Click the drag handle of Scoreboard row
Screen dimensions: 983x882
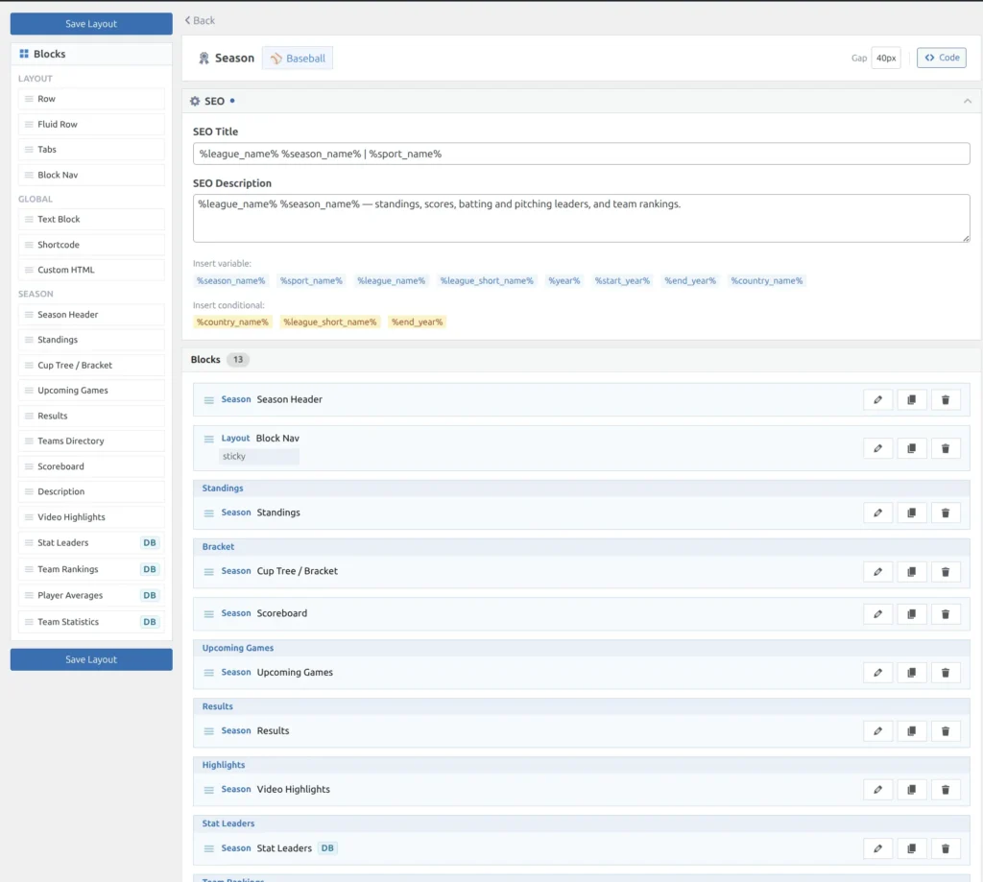pyautogui.click(x=208, y=614)
